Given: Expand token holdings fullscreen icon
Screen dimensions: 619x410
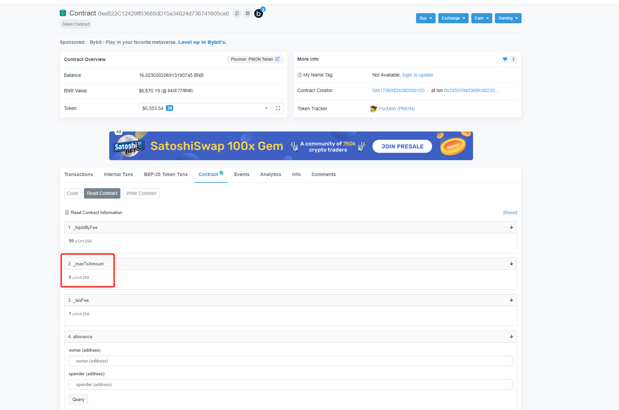Looking at the screenshot, I should pyautogui.click(x=278, y=108).
